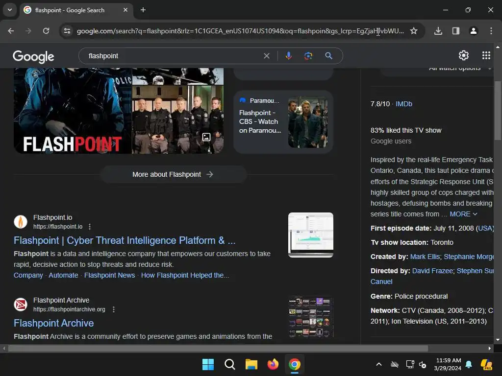Search by image with Google Lens icon
502x376 pixels.
[x=308, y=56]
